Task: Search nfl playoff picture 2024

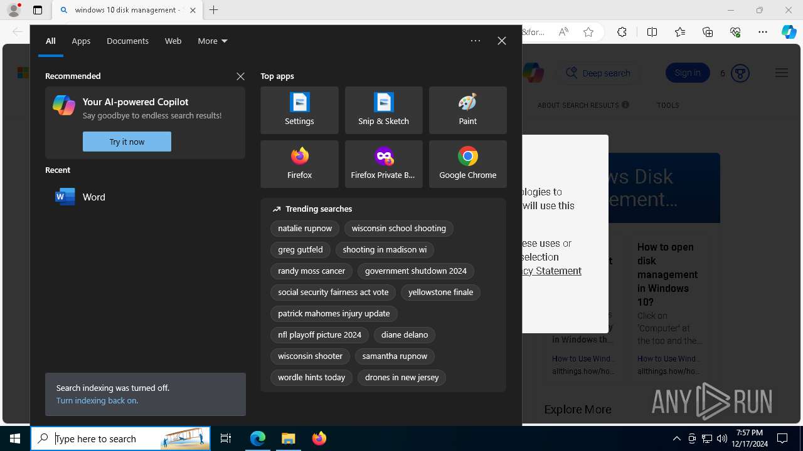Action: click(x=320, y=335)
